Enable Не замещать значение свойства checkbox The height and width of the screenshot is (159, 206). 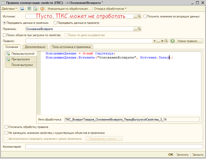tap(6, 133)
